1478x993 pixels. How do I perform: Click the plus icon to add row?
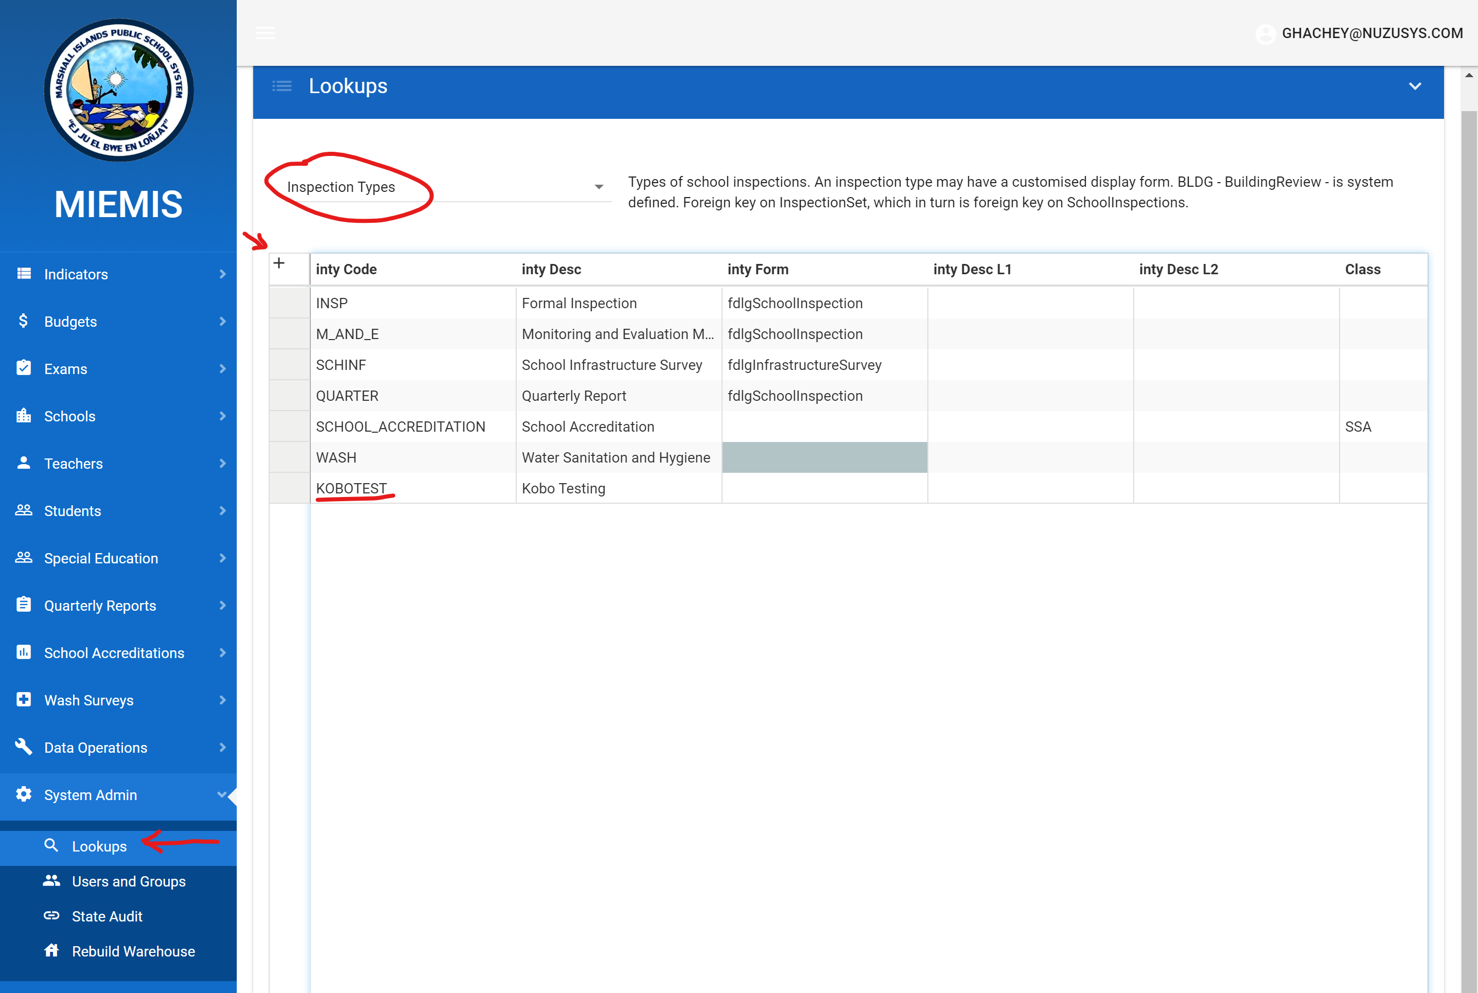(279, 263)
